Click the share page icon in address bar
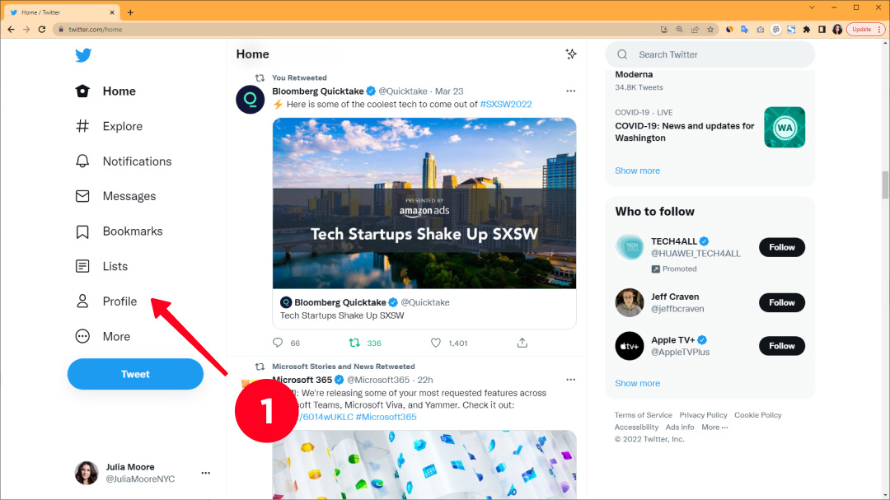Image resolution: width=890 pixels, height=500 pixels. tap(695, 30)
